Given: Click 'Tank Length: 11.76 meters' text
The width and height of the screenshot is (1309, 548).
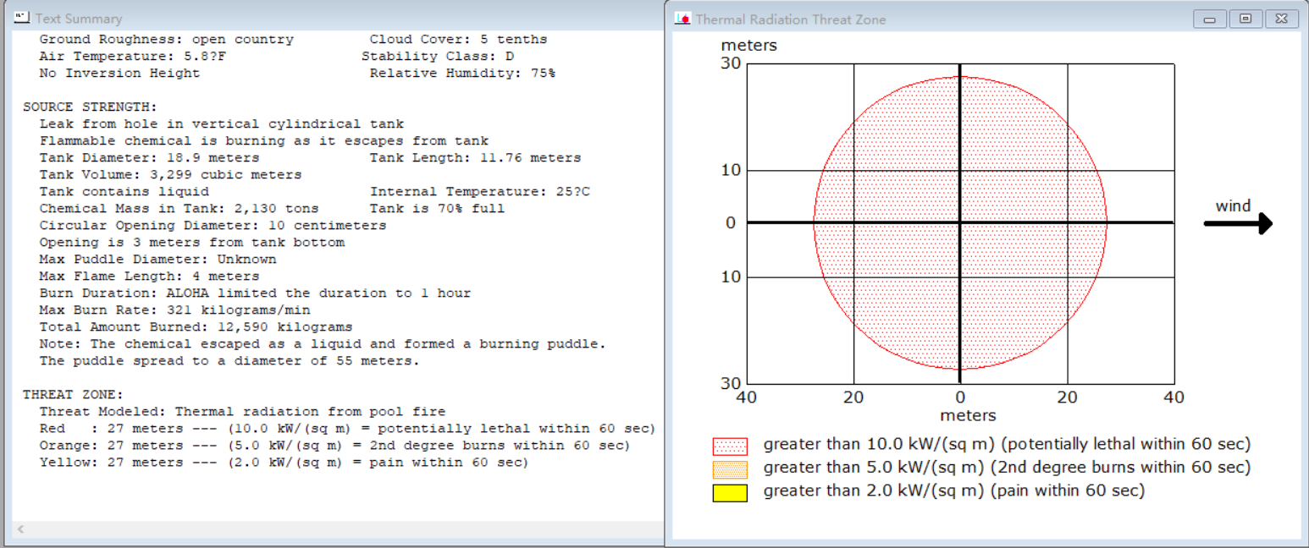Looking at the screenshot, I should pyautogui.click(x=475, y=158).
